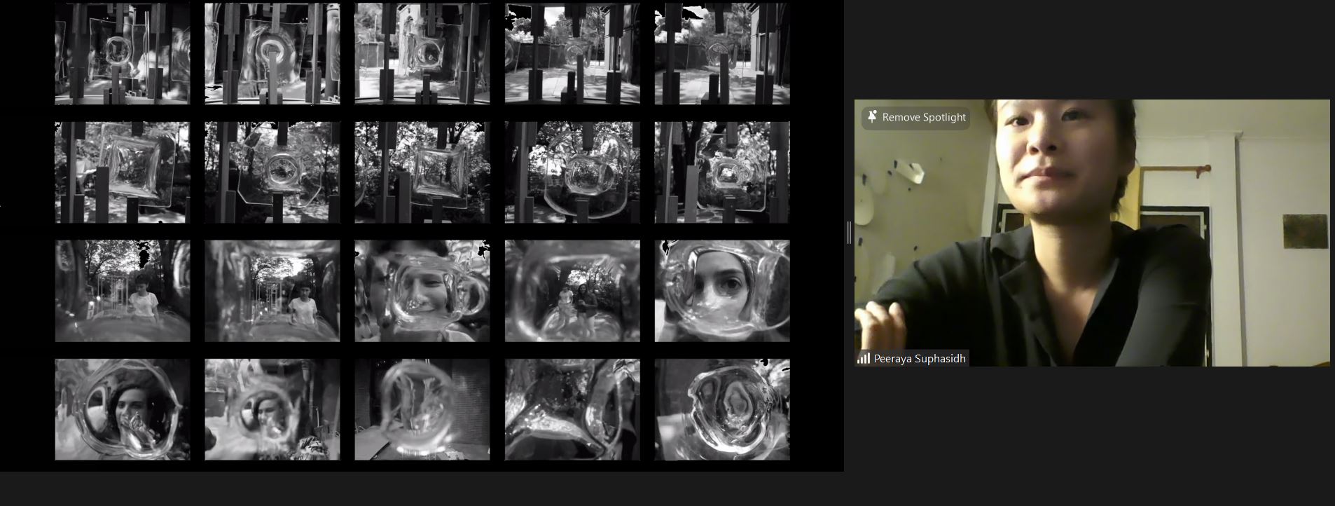Open first photo in the second row of glass panels

[123, 172]
